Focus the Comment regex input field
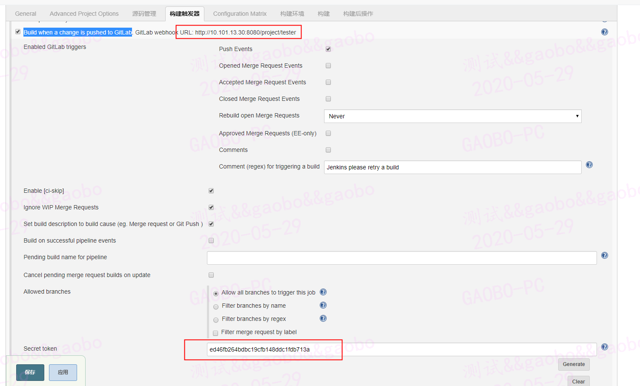The image size is (640, 386). tap(453, 167)
